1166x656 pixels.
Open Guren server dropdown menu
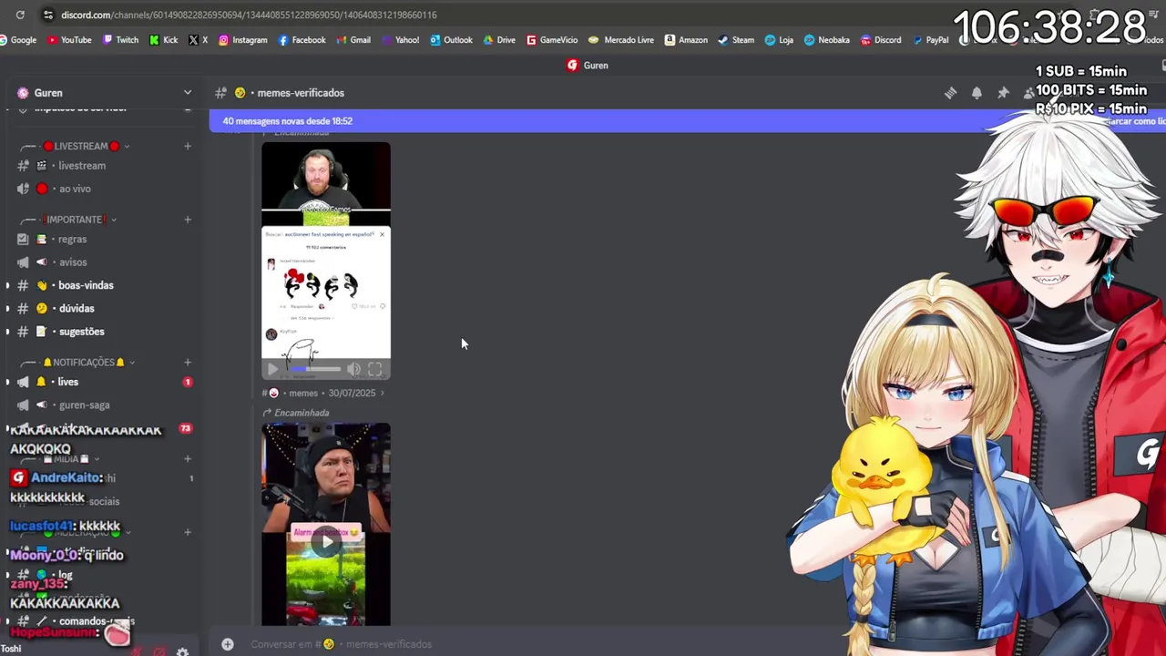[188, 93]
